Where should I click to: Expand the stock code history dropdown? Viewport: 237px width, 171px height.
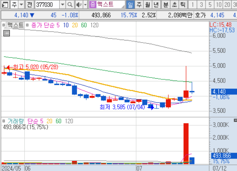tap(62, 4)
